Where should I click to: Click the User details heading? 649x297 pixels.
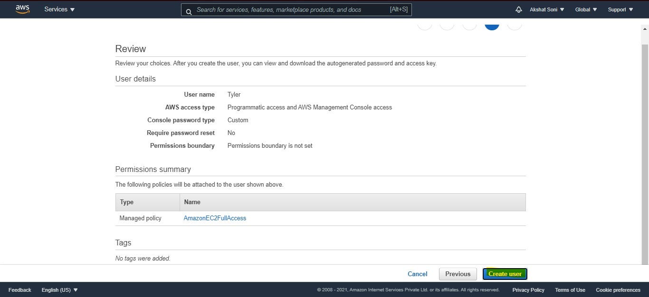point(135,79)
